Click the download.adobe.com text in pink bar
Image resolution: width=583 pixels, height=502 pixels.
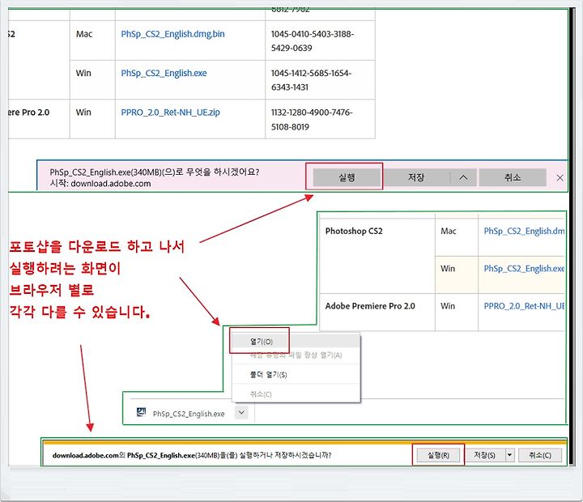point(111,183)
